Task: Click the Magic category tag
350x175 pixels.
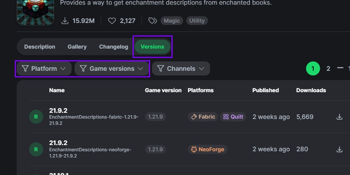Action: [x=172, y=21]
